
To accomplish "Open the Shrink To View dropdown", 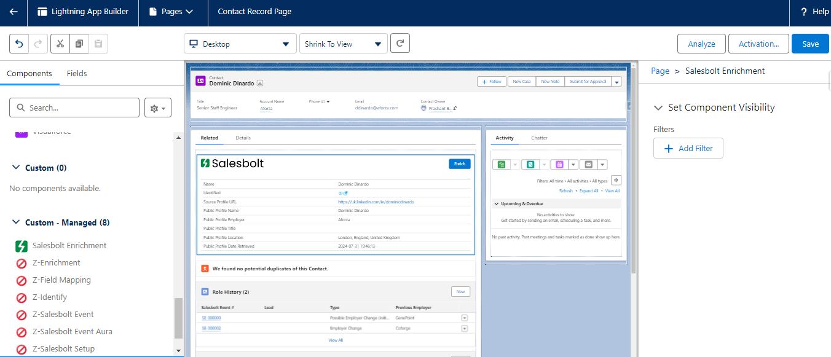I will click(x=344, y=44).
